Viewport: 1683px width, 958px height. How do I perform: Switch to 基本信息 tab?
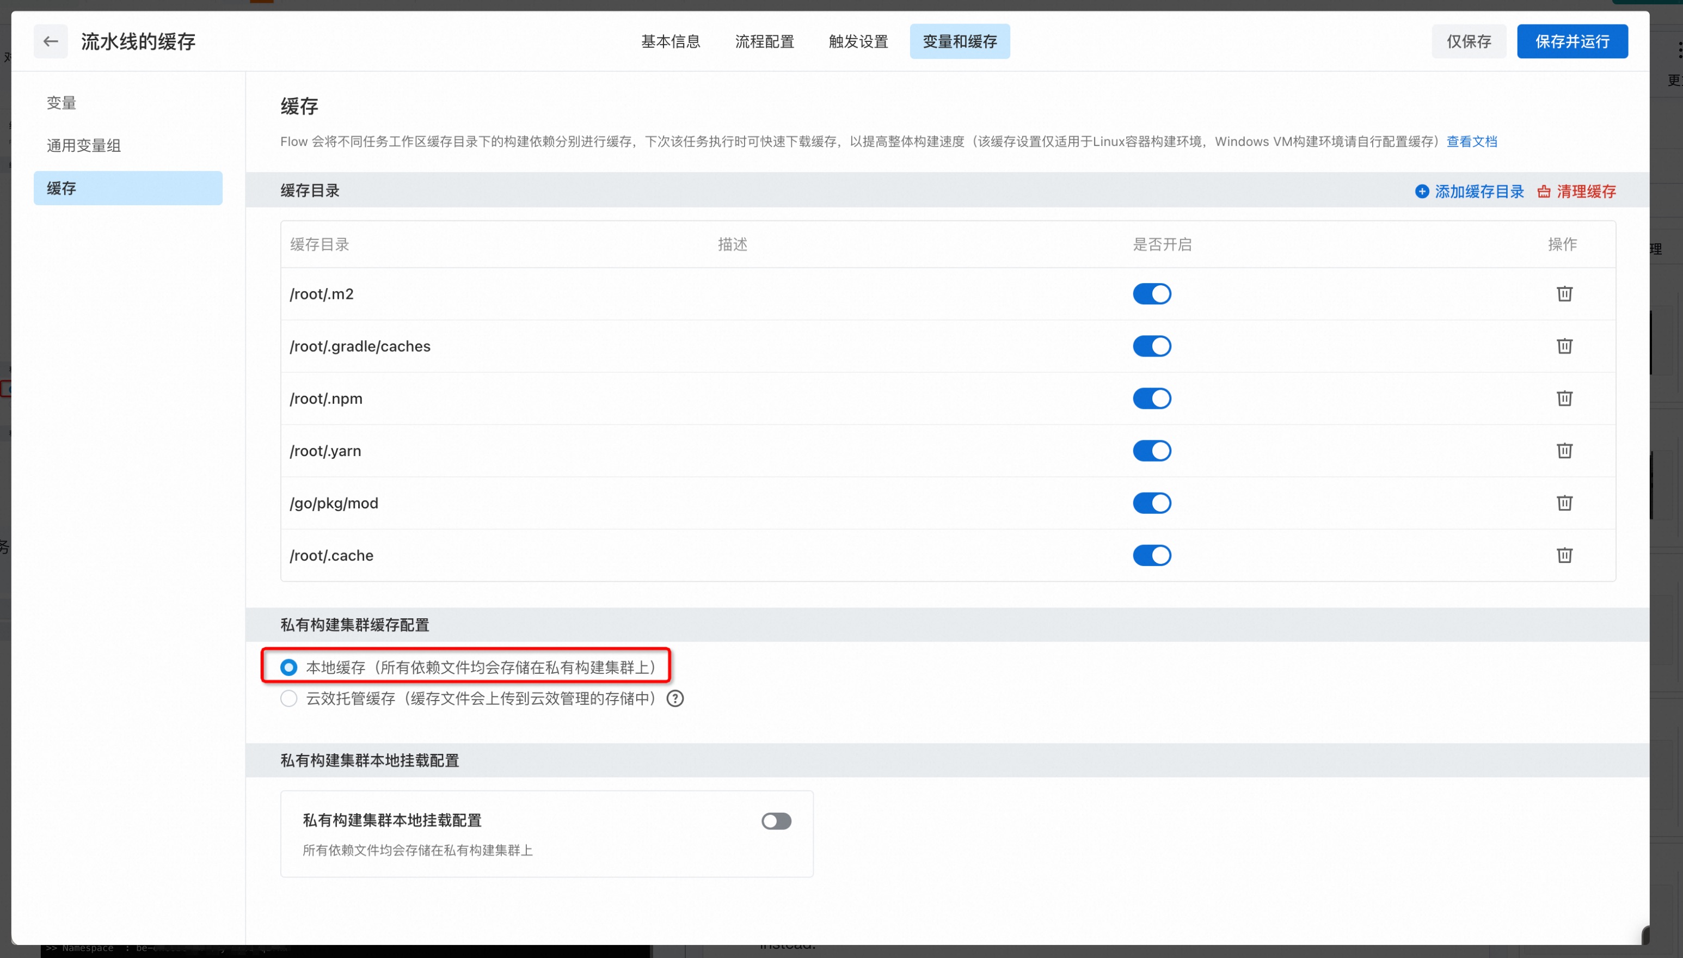pyautogui.click(x=671, y=41)
